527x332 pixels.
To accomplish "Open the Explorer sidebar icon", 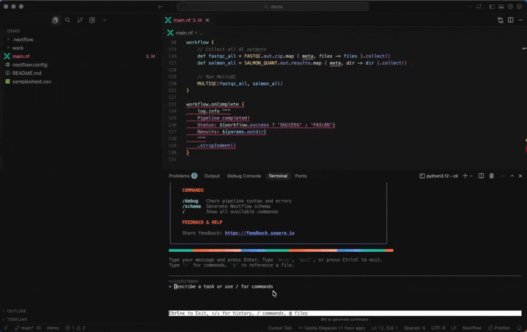I will [x=55, y=20].
